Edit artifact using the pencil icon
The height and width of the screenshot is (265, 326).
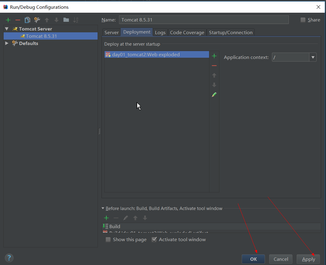(214, 95)
